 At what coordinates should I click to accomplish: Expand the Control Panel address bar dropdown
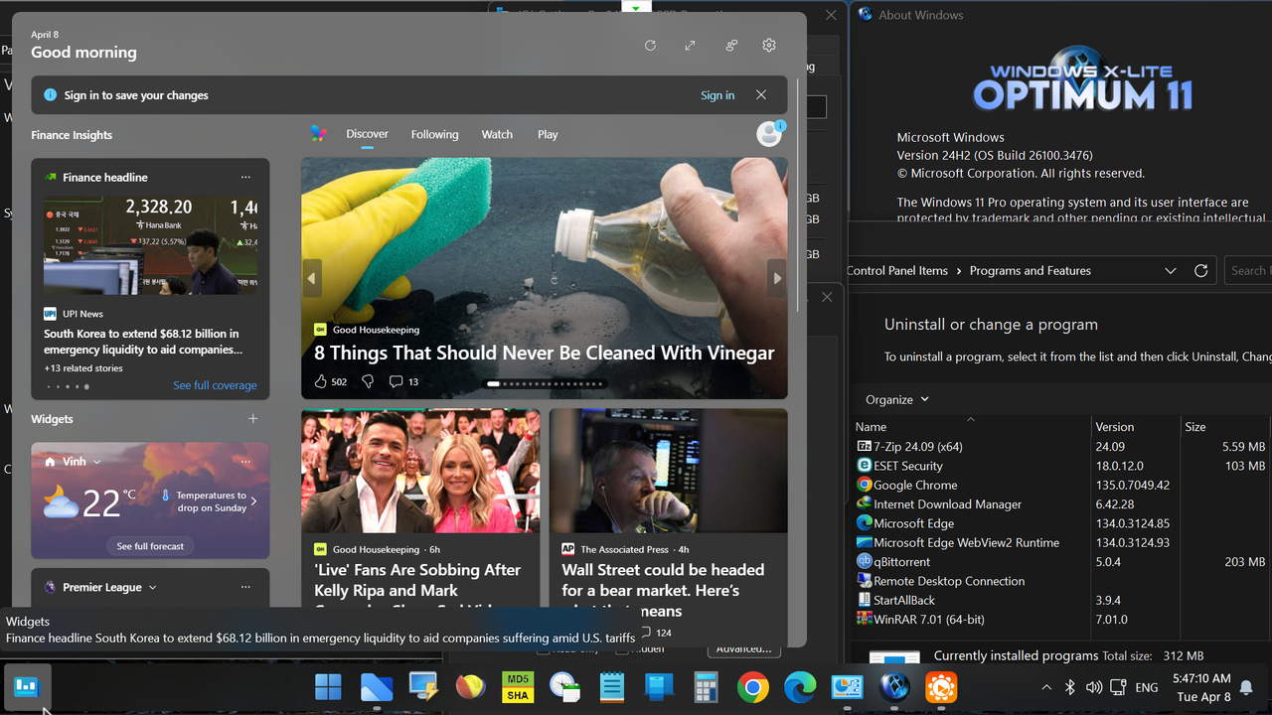[x=1171, y=270]
